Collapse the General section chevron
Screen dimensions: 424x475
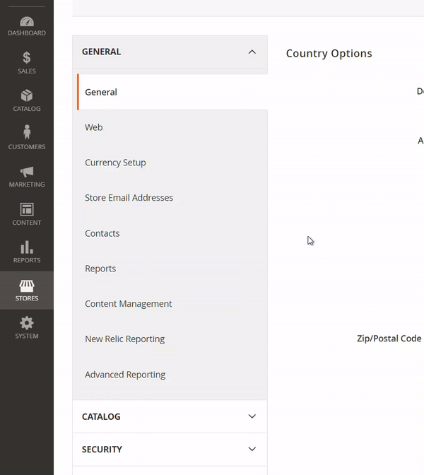pos(252,52)
